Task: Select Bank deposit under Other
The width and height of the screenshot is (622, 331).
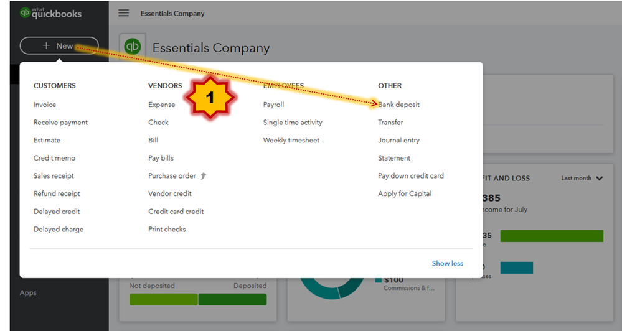Action: click(398, 105)
